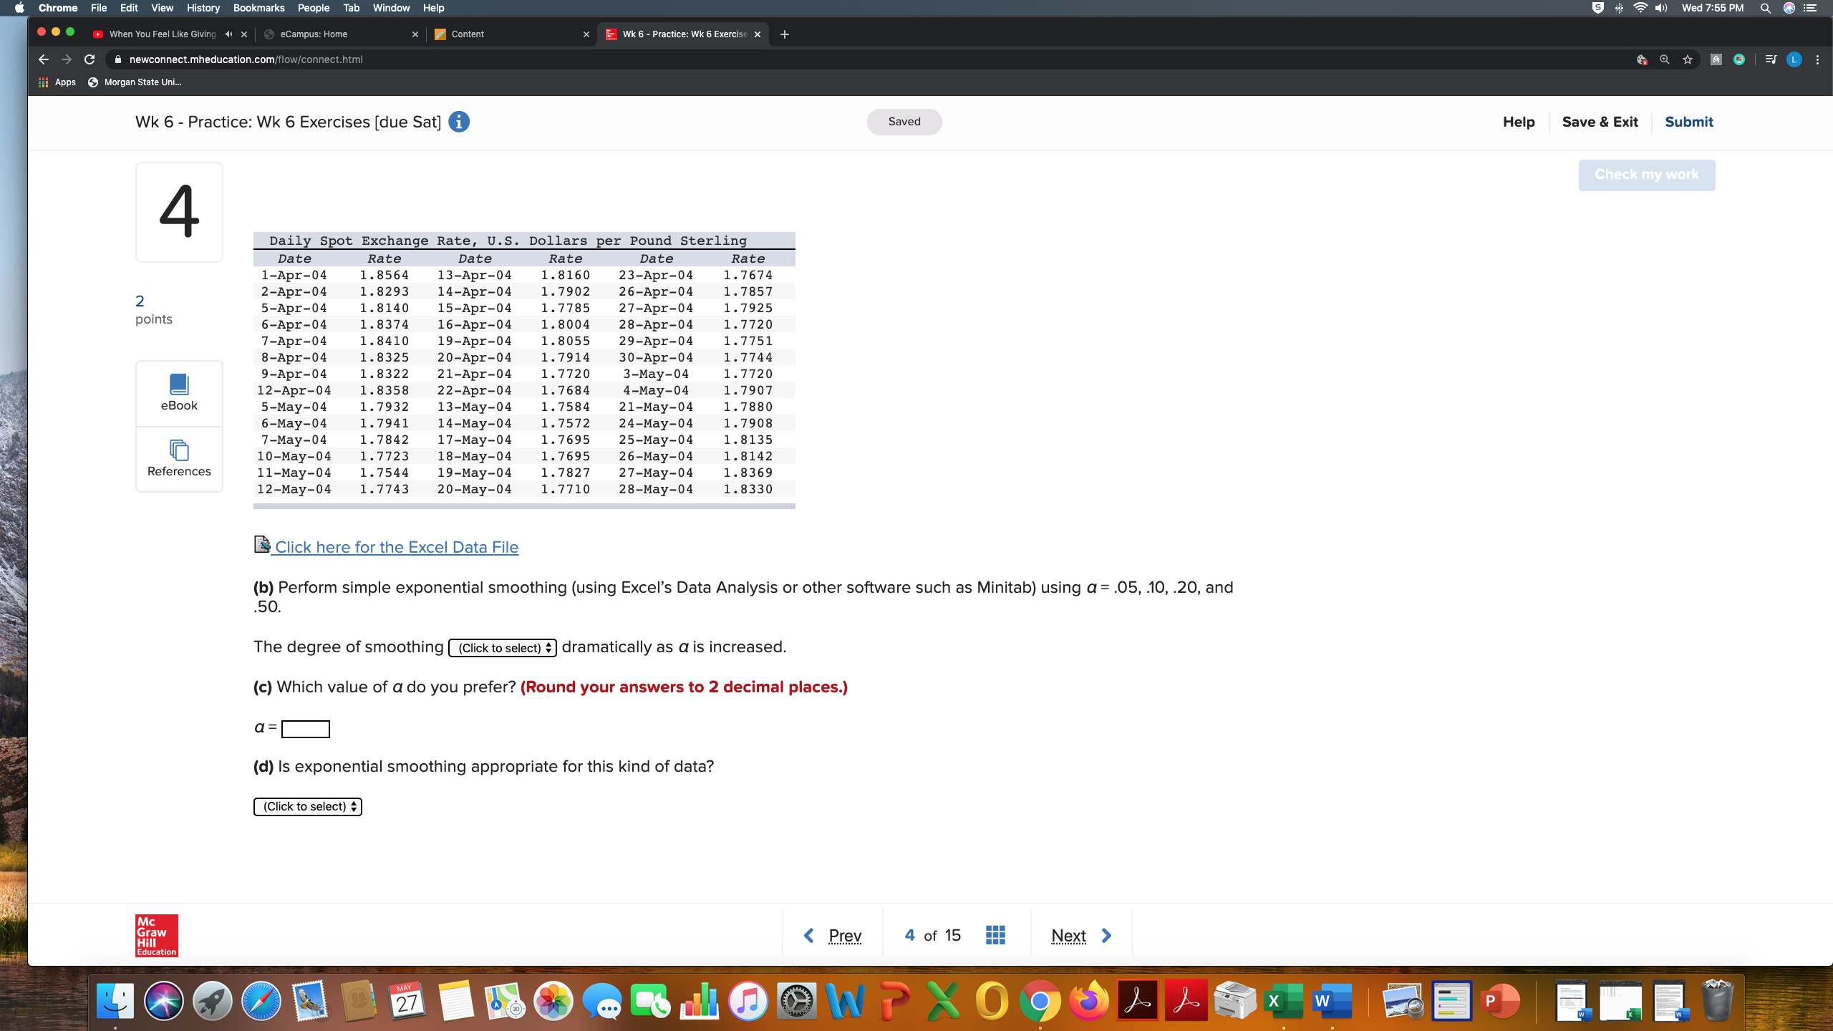Open the degree of smoothing dropdown
Screen dimensions: 1833x1031
[503, 648]
